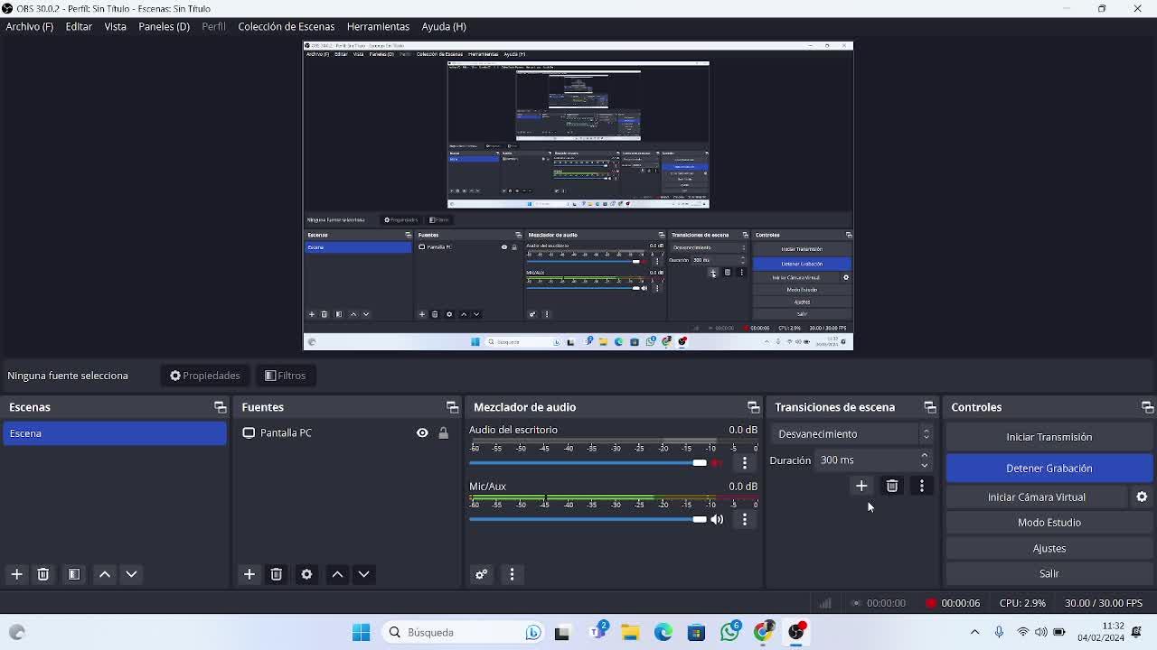Open advanced audio properties gears icon
This screenshot has height=650, width=1157.
point(482,574)
